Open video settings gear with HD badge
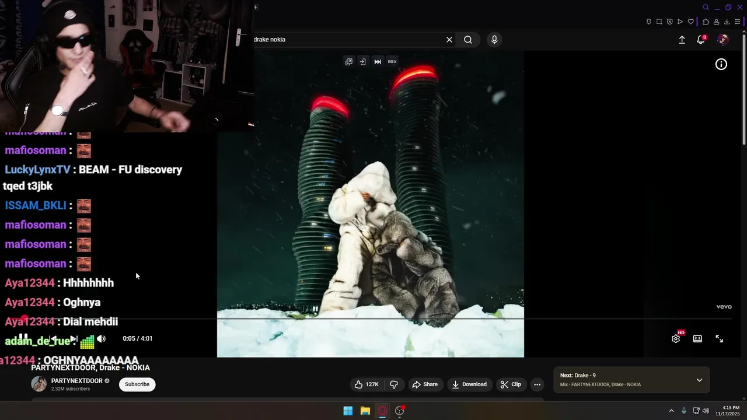This screenshot has height=420, width=747. 676,338
